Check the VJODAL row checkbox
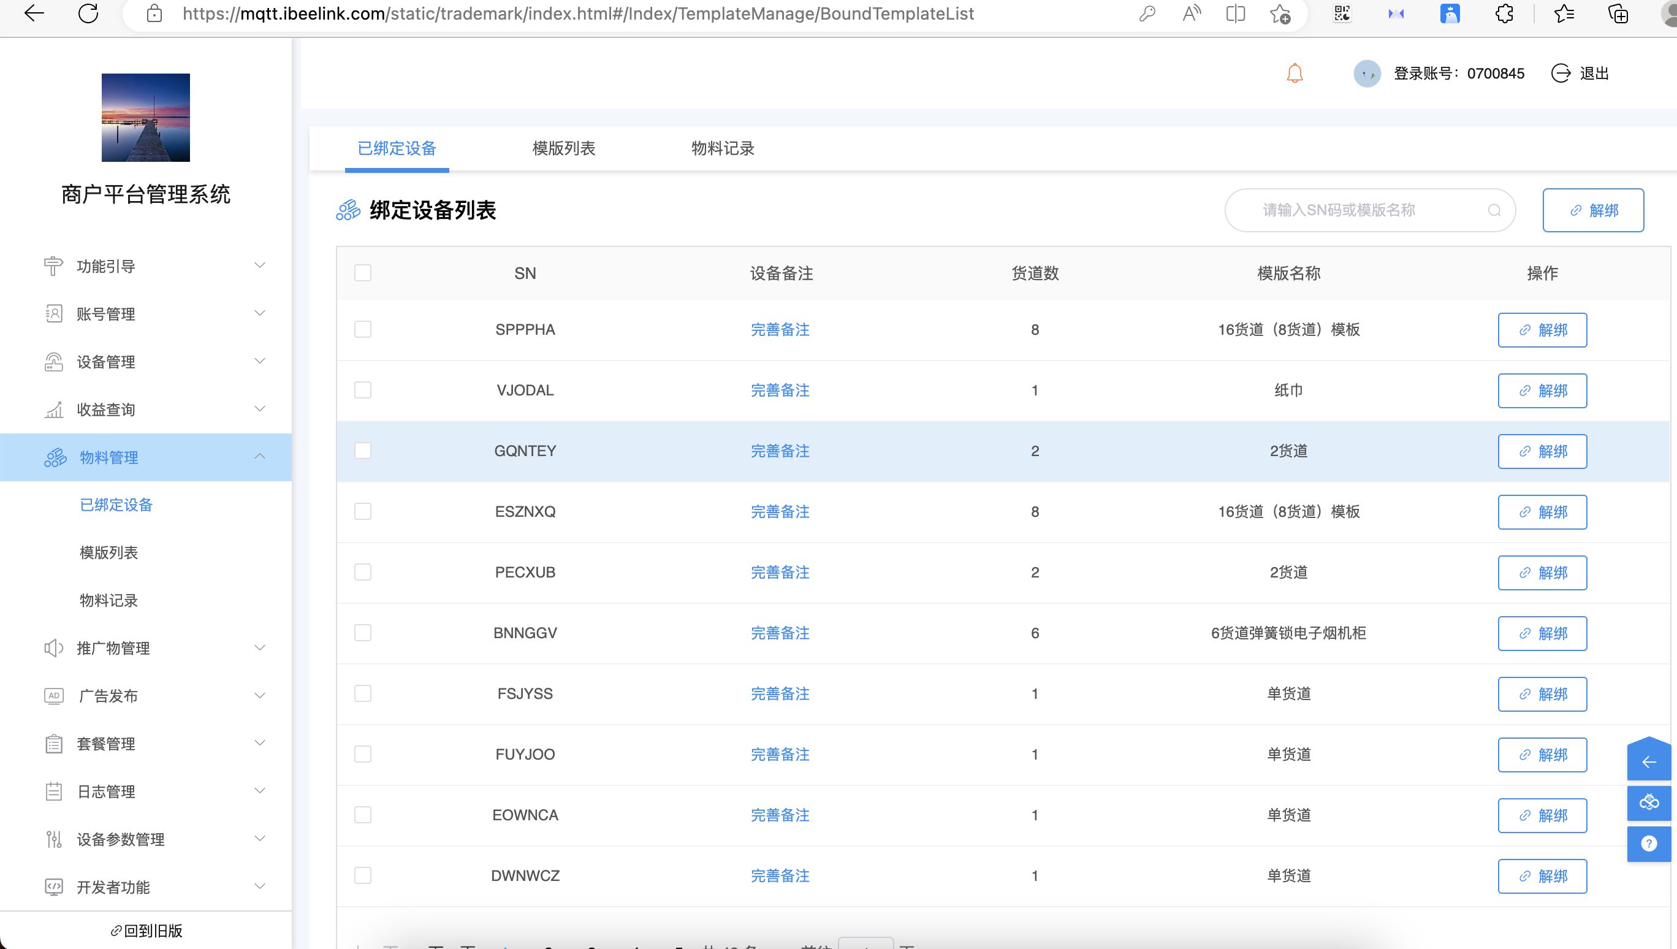The width and height of the screenshot is (1677, 949). coord(363,390)
